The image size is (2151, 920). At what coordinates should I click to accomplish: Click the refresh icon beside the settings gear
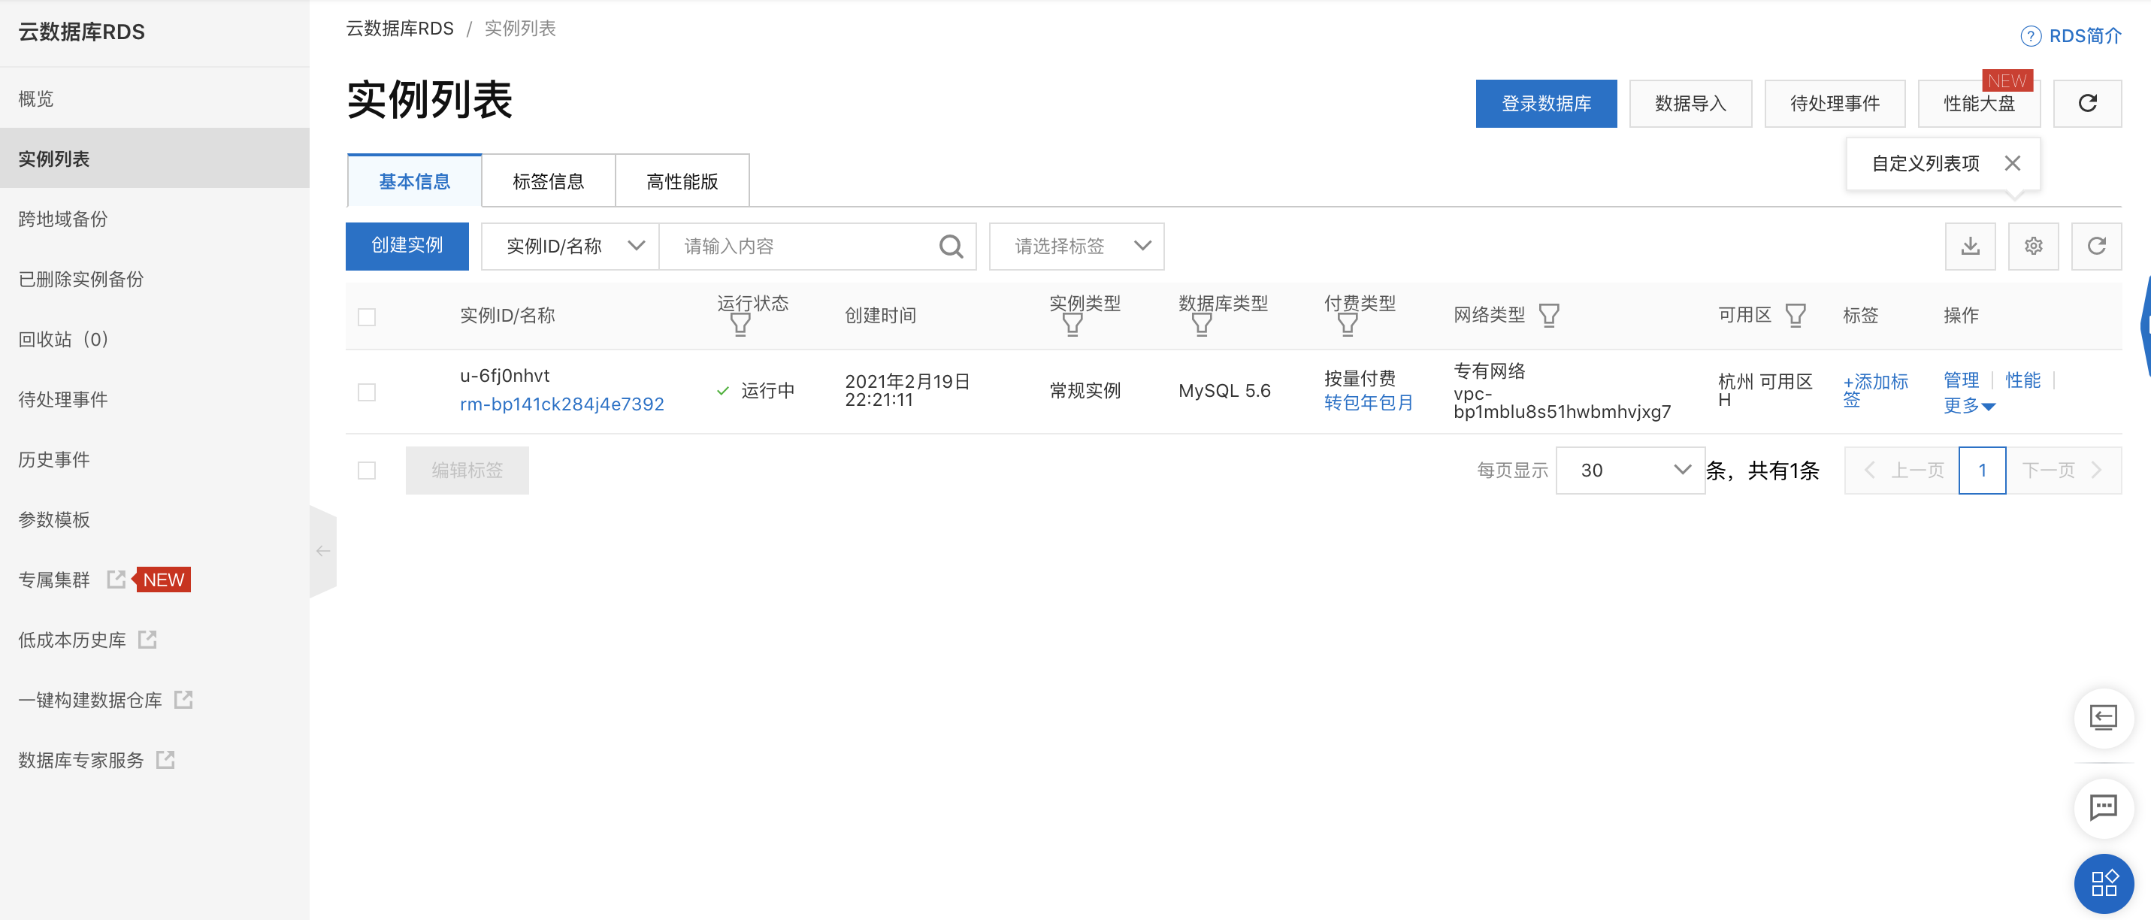coord(2096,247)
